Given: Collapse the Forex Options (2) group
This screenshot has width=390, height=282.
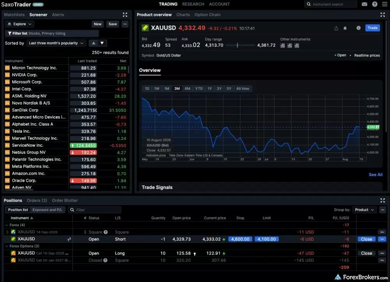Looking at the screenshot, I should 7,246.
